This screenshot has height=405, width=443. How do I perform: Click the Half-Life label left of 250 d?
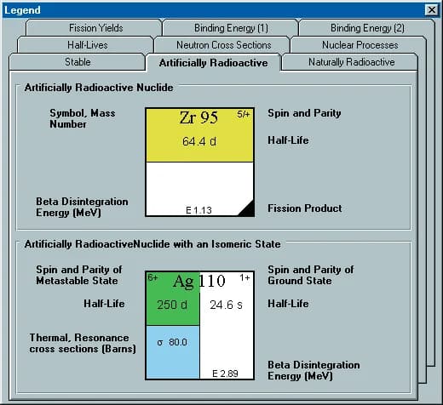click(x=104, y=304)
